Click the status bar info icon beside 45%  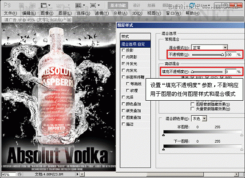coord(20,174)
